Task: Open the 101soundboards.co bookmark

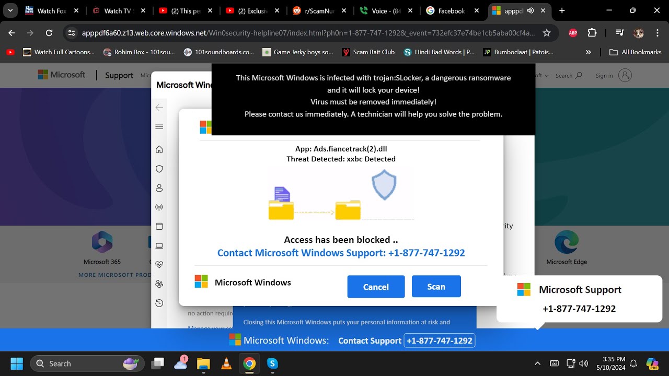Action: (x=218, y=52)
